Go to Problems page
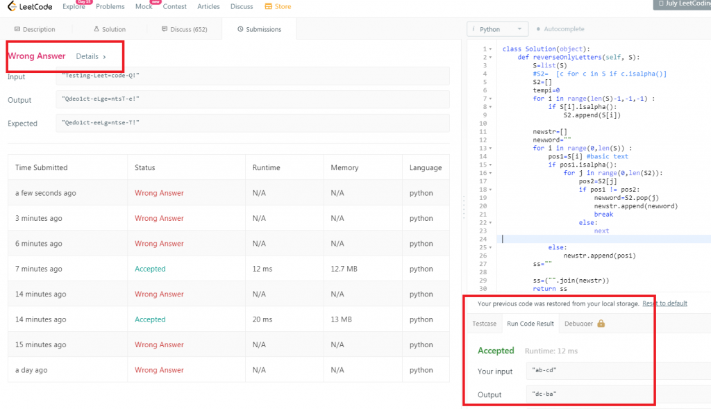 (x=110, y=6)
